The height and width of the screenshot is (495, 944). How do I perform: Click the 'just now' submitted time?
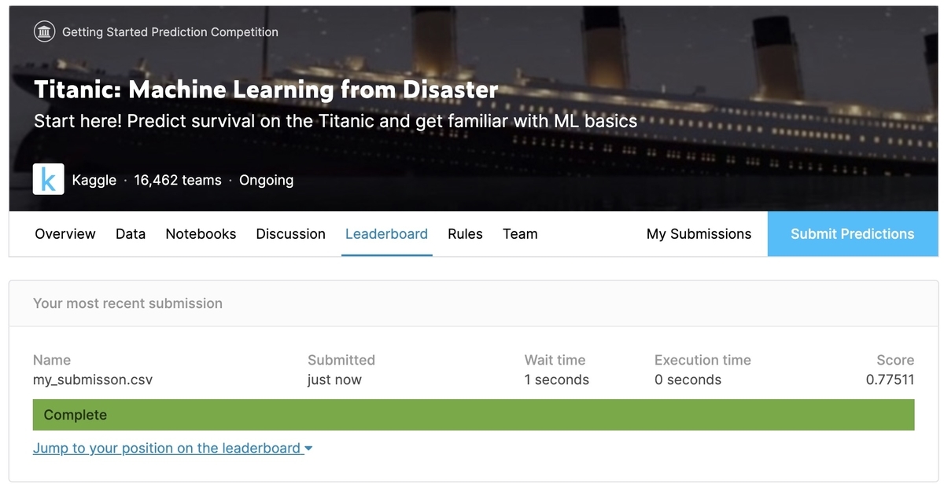334,379
